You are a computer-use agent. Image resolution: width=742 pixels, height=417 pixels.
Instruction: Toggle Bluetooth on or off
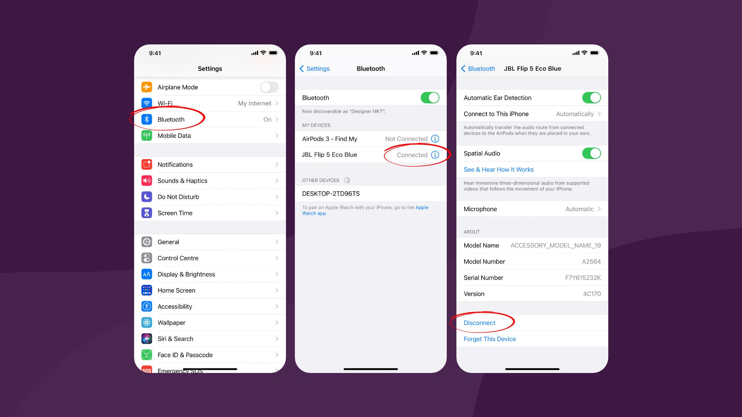tap(430, 98)
